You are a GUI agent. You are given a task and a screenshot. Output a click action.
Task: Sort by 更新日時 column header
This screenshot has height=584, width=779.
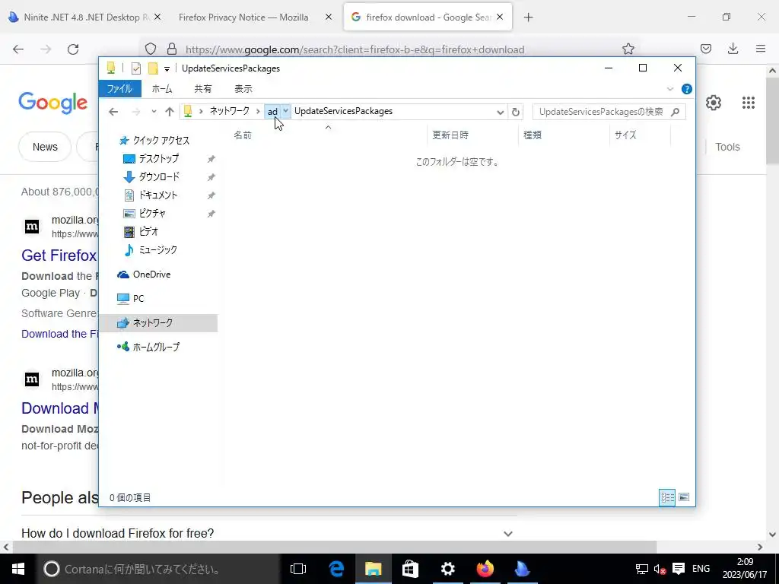tap(472, 135)
